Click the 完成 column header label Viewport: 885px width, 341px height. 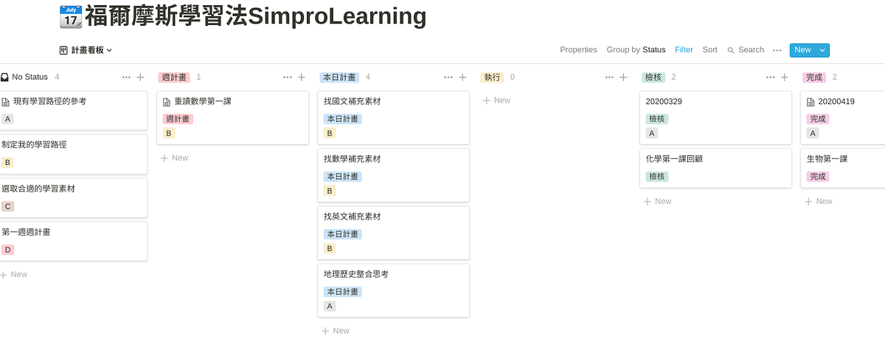(x=813, y=77)
